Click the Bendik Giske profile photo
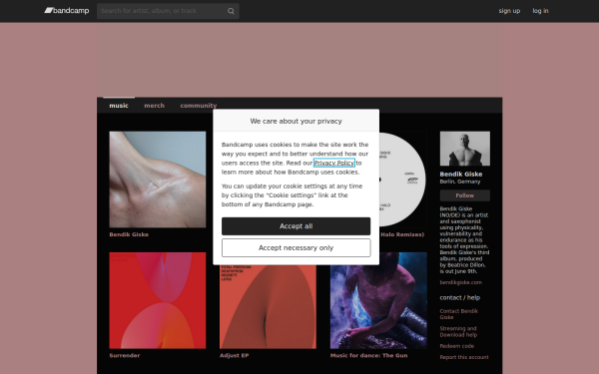The height and width of the screenshot is (374, 599). pos(465,149)
